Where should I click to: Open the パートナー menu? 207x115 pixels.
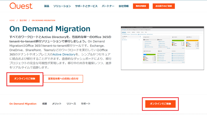pos(108,6)
